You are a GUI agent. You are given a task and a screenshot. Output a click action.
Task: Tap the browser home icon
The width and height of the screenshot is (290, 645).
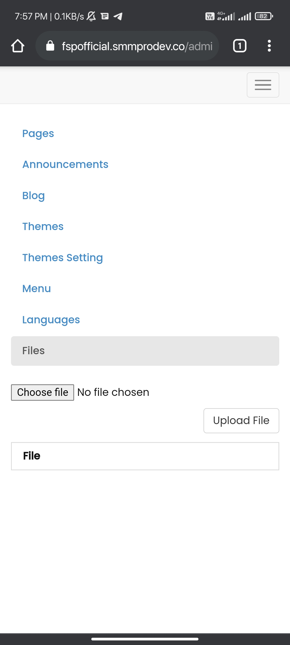pos(18,46)
